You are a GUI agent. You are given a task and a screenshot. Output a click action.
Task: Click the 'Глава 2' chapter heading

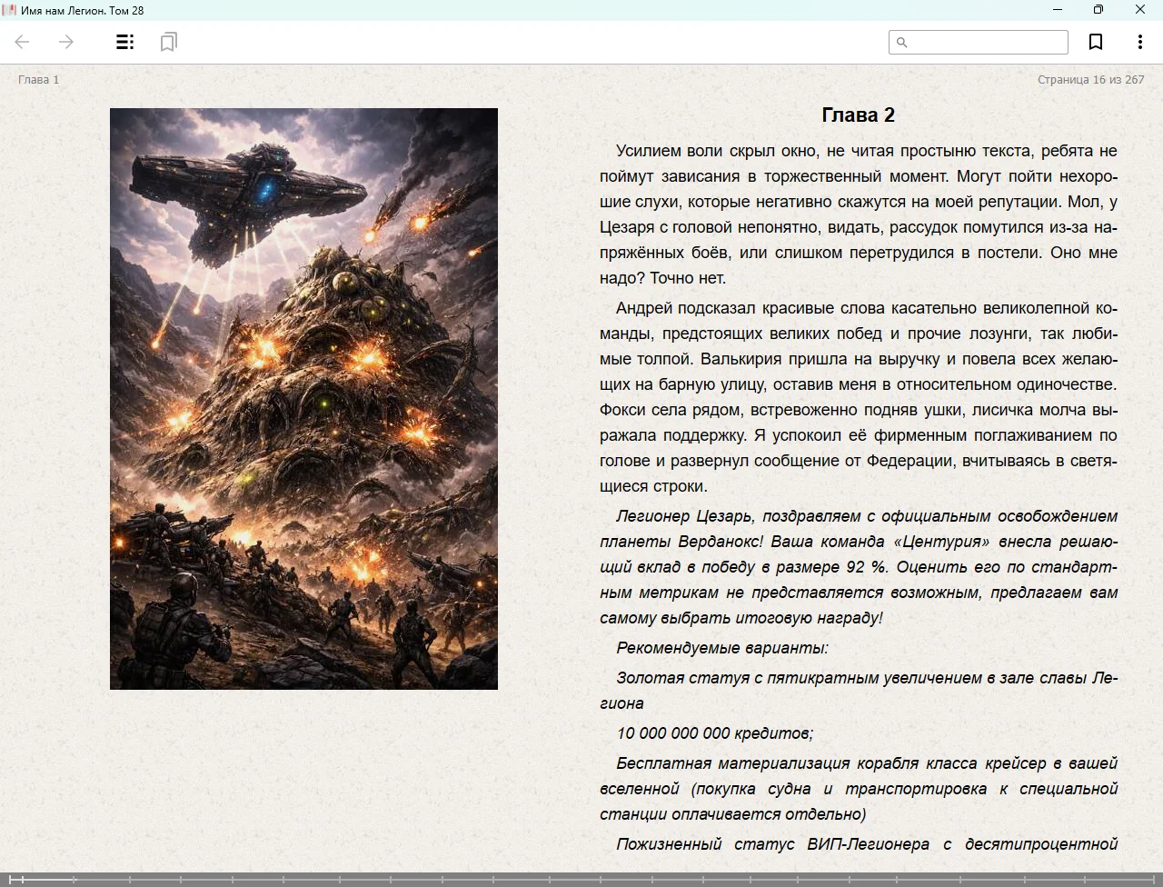[858, 115]
